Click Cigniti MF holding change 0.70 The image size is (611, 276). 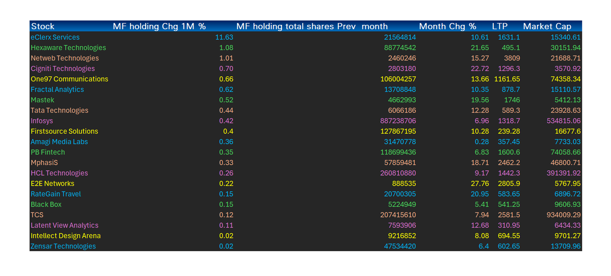click(226, 69)
